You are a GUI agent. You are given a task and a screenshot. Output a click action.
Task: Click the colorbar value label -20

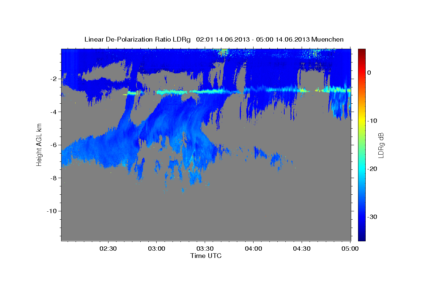(372, 169)
